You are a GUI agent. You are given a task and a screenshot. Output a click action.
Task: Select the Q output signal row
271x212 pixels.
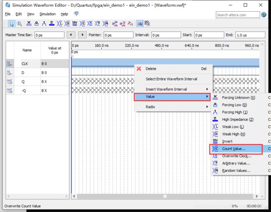coord(38,82)
